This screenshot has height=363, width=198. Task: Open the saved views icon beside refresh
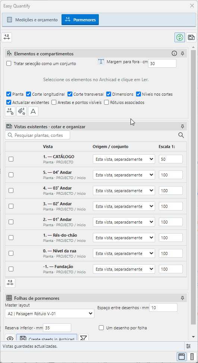coord(191,37)
